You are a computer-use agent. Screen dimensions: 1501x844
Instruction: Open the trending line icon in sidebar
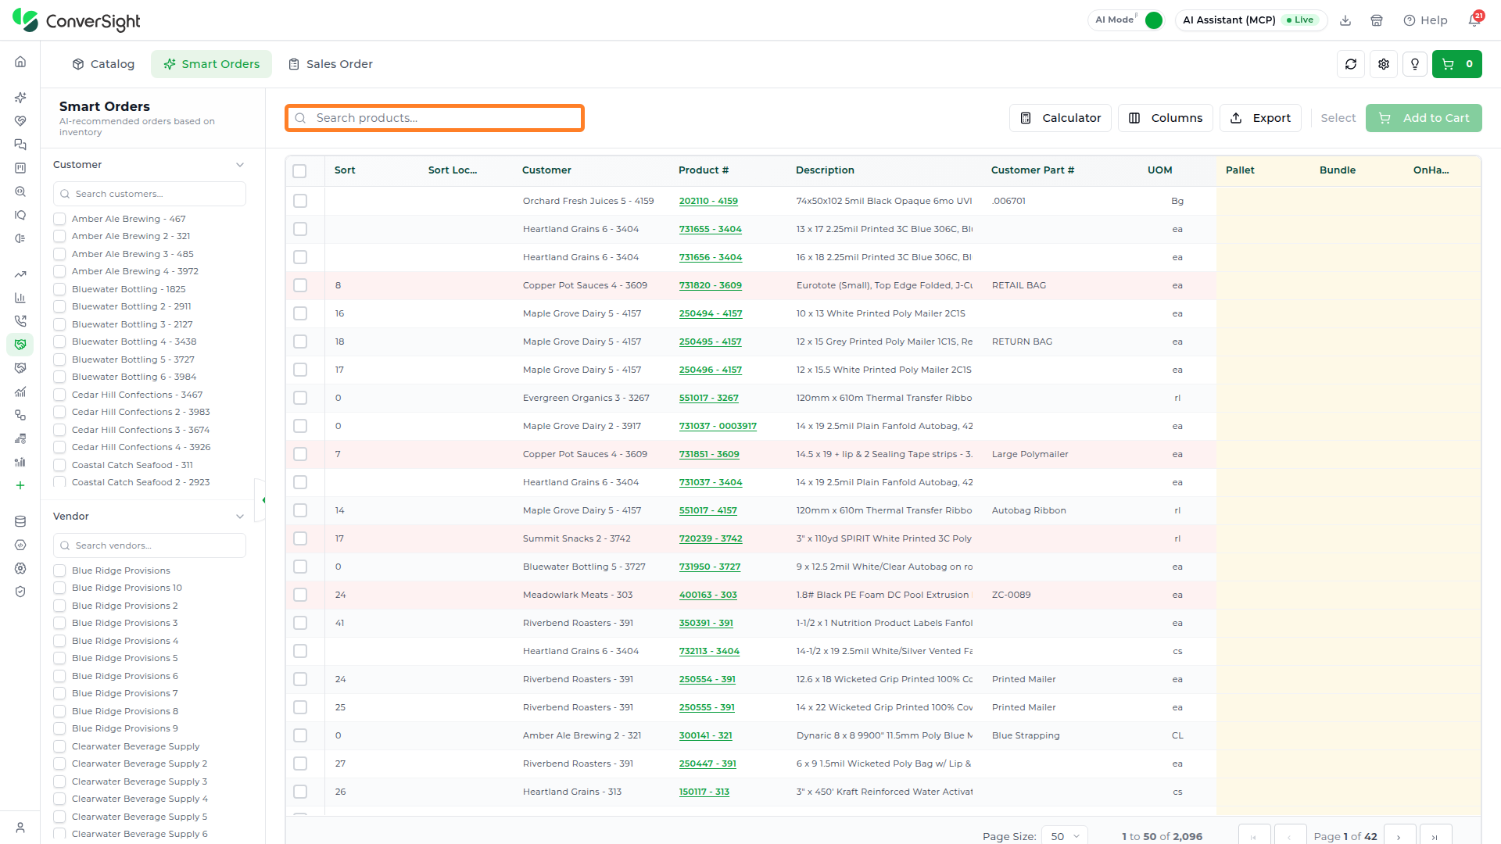pos(20,274)
